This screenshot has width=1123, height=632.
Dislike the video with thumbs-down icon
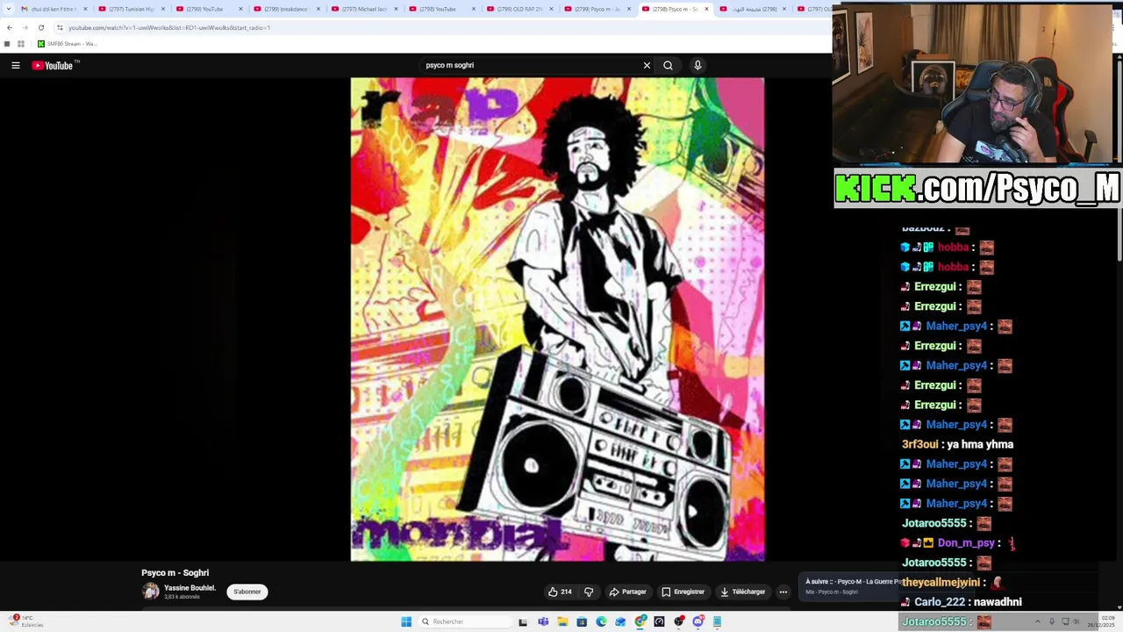(589, 592)
